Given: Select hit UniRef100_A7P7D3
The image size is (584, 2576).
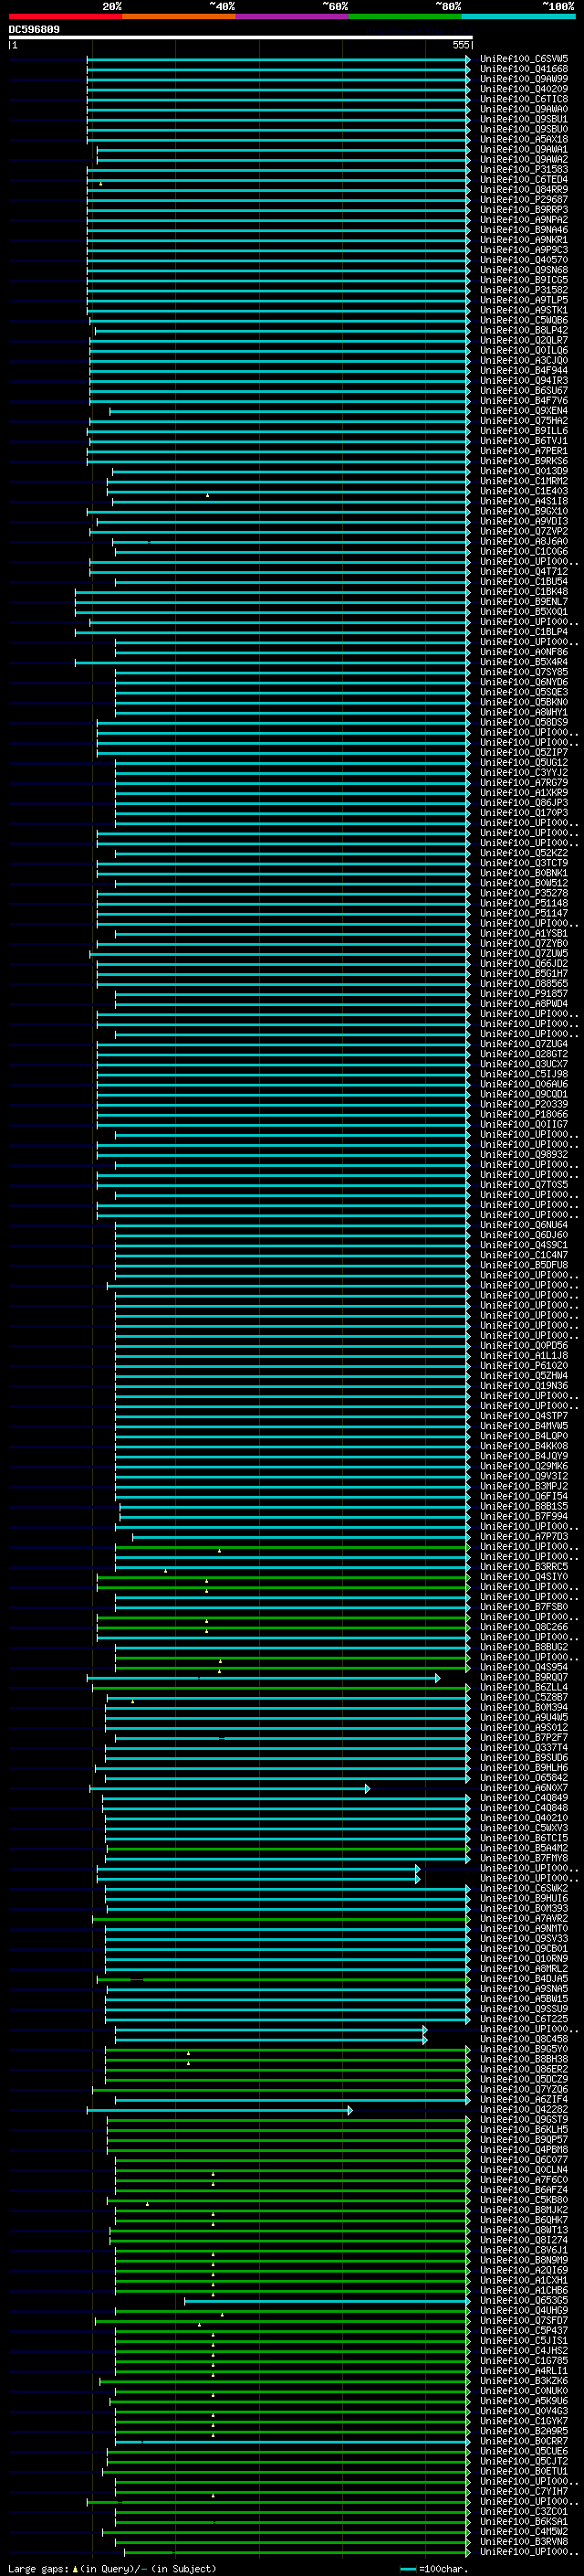Looking at the screenshot, I should click(x=524, y=1536).
